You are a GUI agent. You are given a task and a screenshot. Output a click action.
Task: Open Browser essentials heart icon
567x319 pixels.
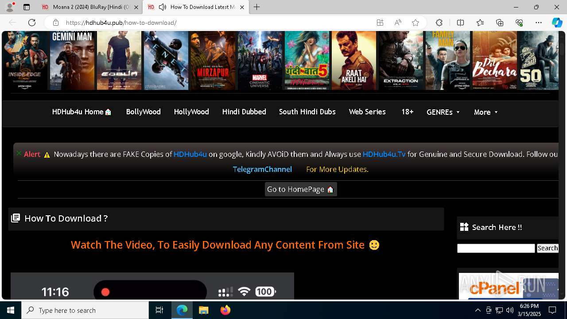pos(519,23)
